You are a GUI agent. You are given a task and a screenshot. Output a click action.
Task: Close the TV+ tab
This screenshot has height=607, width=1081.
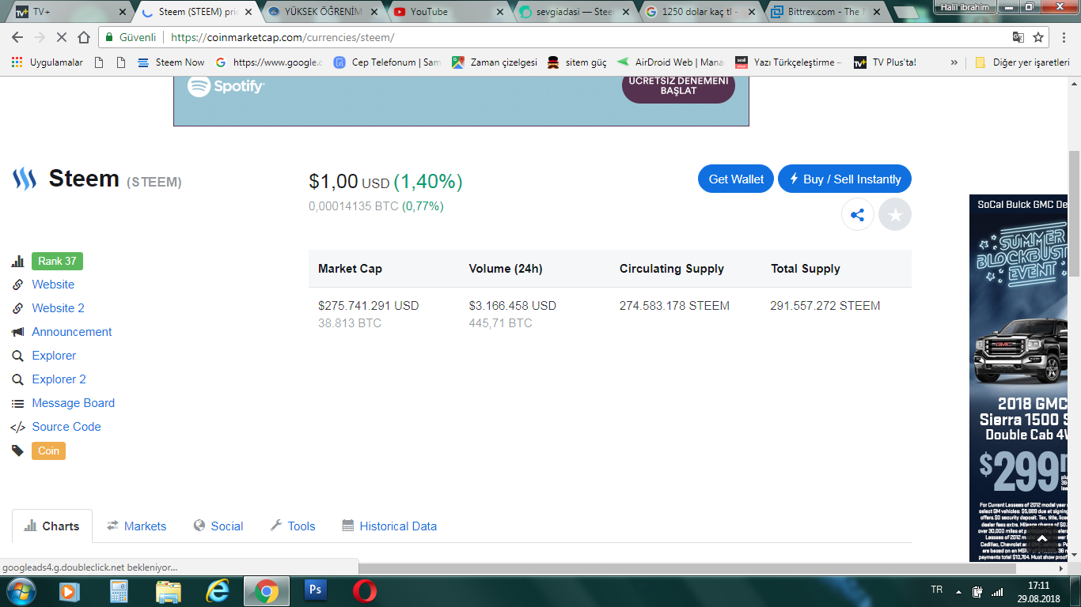[x=122, y=12]
